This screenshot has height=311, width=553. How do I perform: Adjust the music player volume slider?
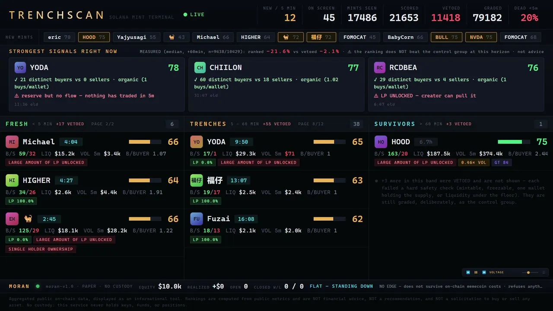point(530,273)
